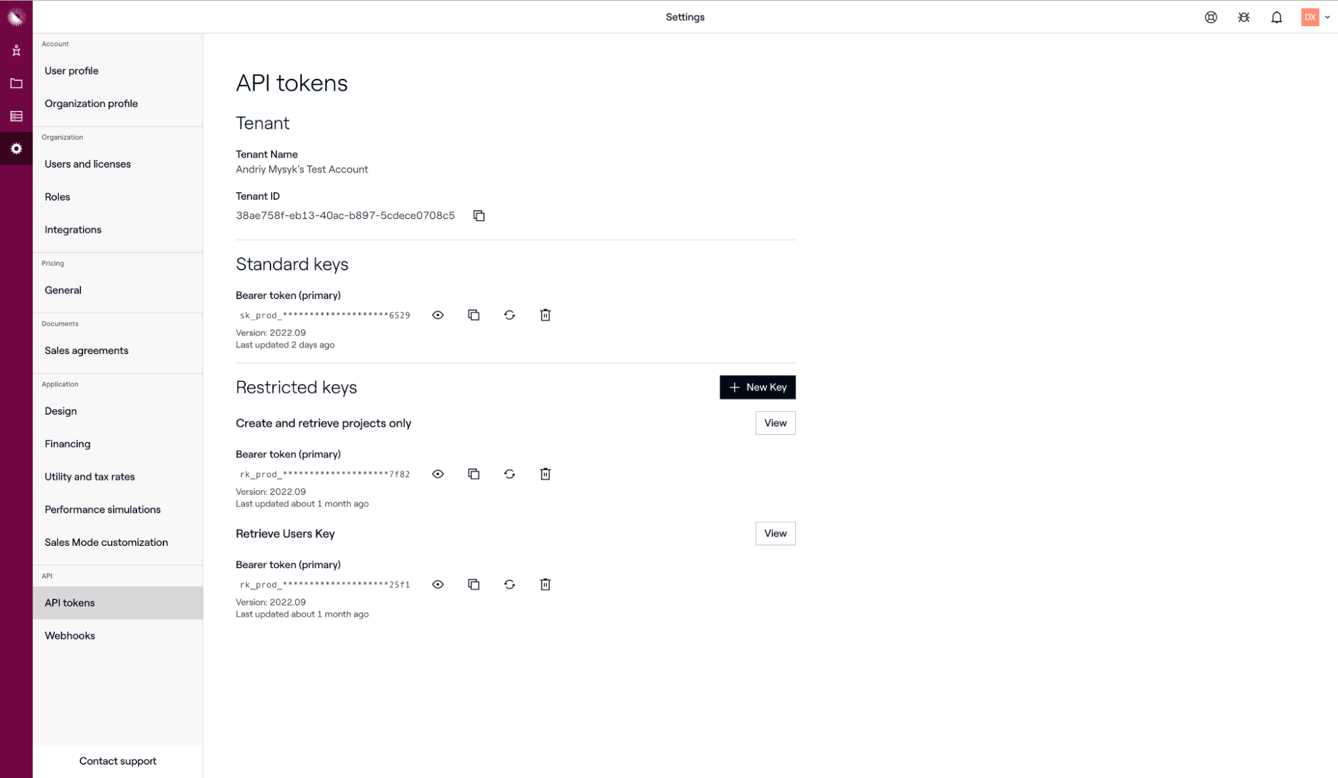
Task: Delete the Retrieve Users Key token
Action: tap(546, 585)
